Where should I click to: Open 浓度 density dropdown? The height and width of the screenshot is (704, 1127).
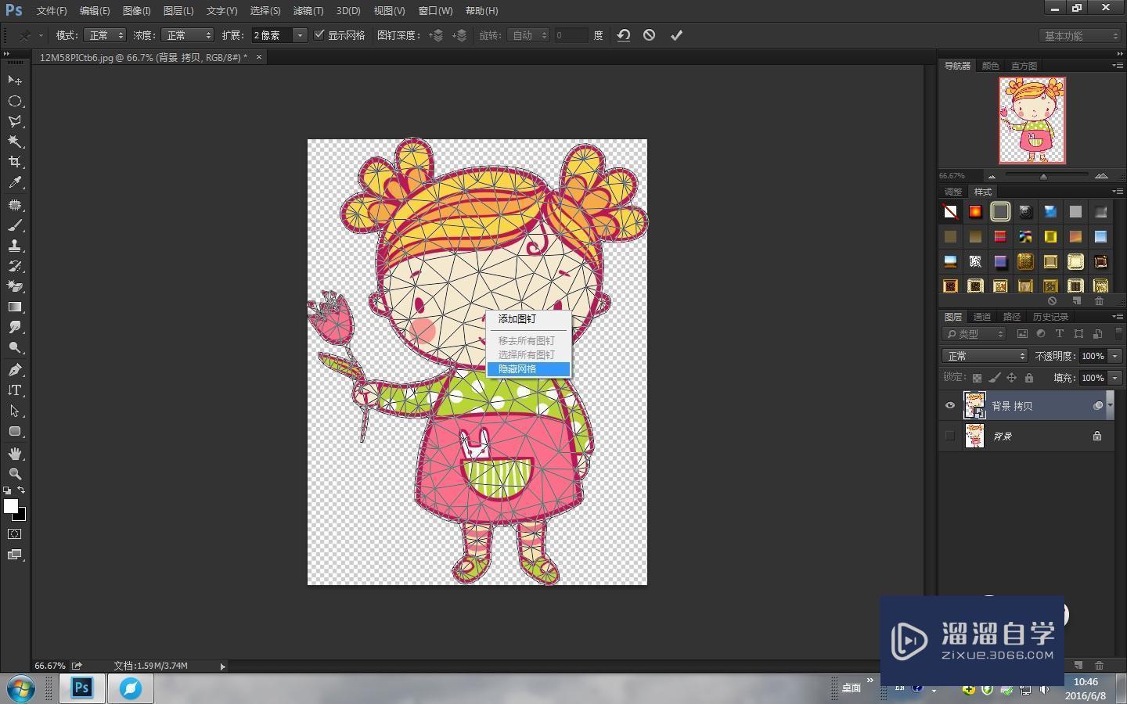(188, 35)
